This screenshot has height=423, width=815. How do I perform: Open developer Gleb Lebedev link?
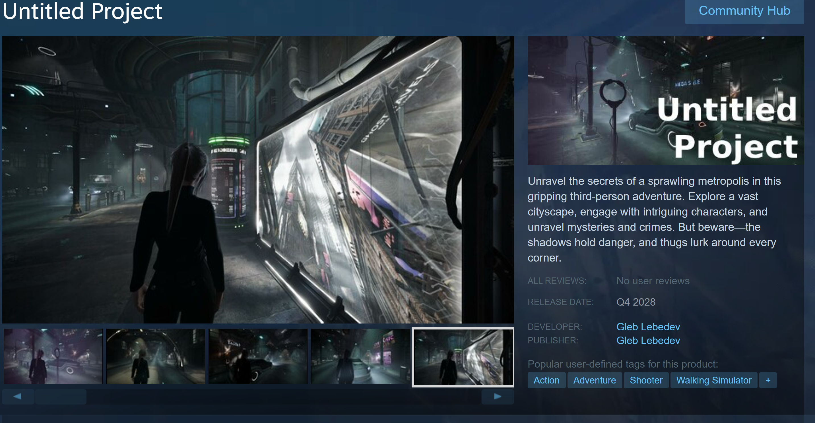[x=648, y=327]
